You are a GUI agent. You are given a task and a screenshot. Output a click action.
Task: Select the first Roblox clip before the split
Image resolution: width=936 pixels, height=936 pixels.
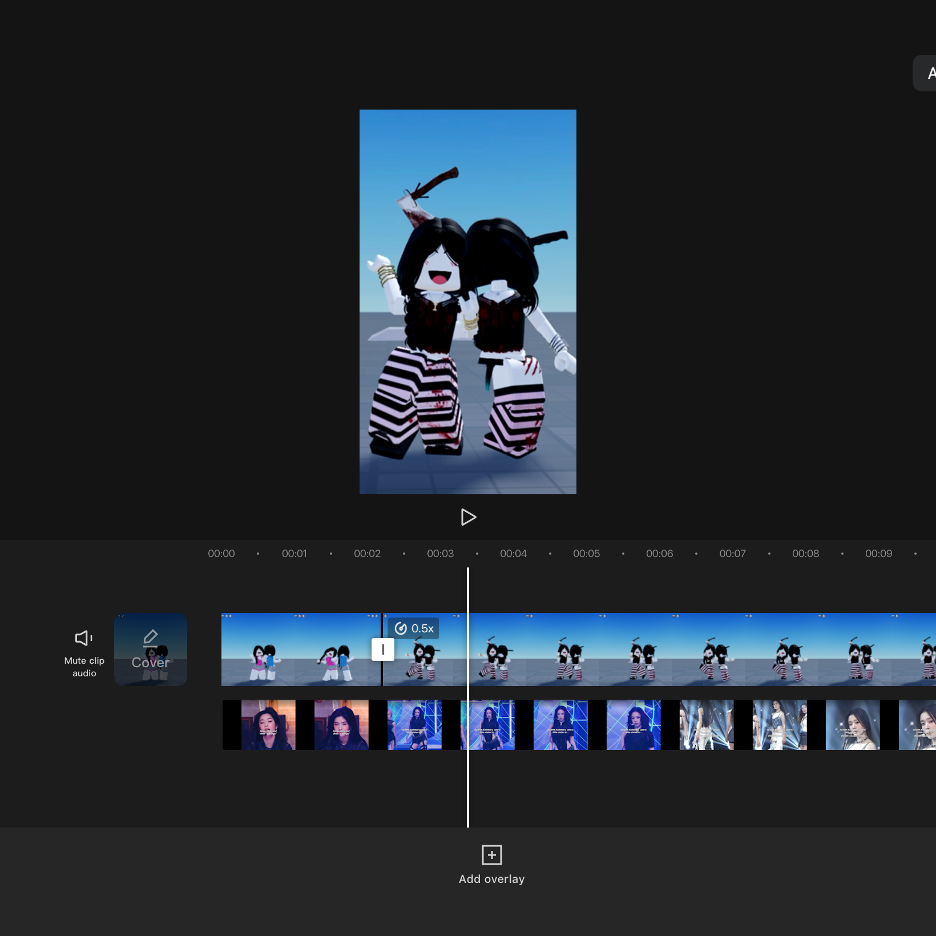tap(301, 649)
